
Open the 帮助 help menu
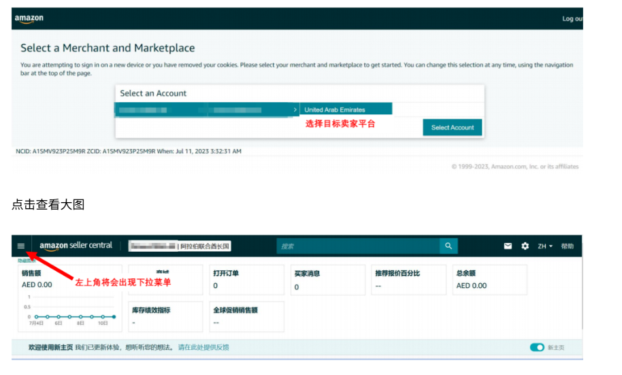(567, 246)
